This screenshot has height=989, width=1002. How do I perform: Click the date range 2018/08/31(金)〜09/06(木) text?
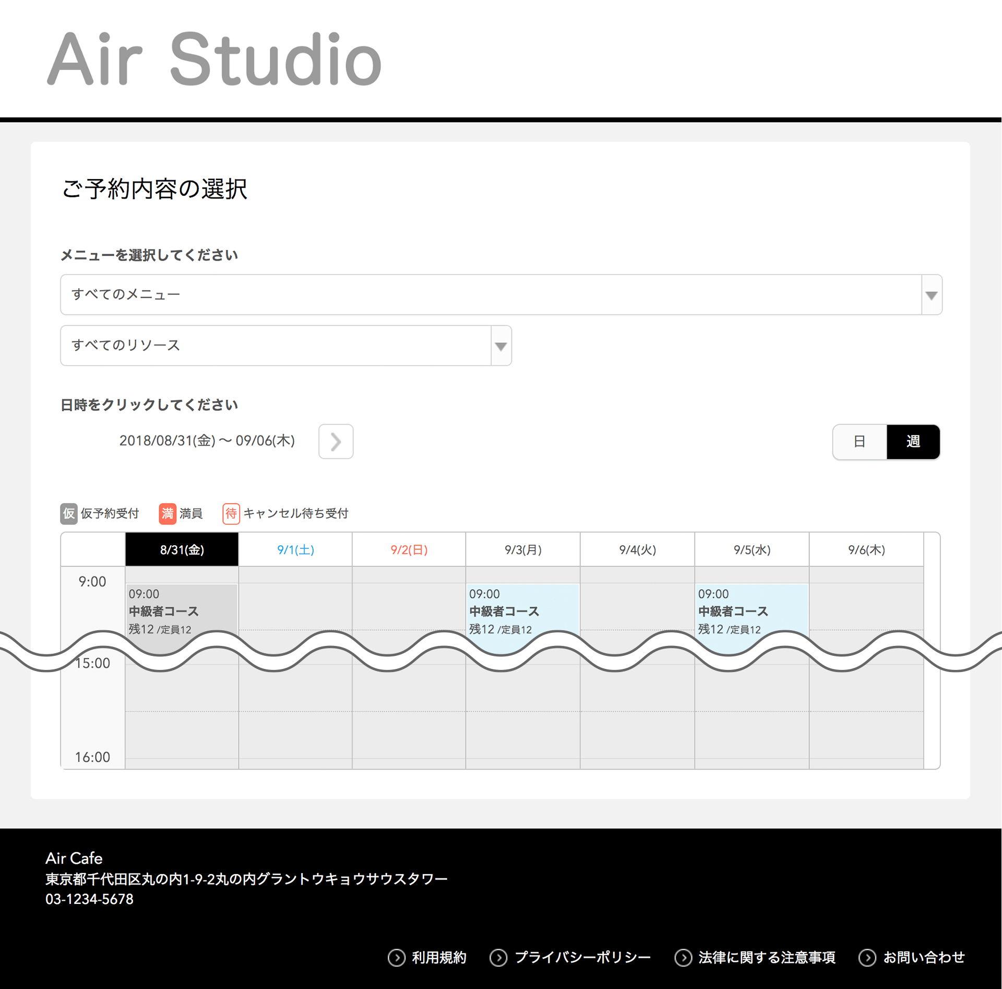point(207,441)
